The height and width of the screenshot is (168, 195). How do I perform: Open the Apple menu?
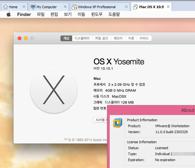point(9,14)
